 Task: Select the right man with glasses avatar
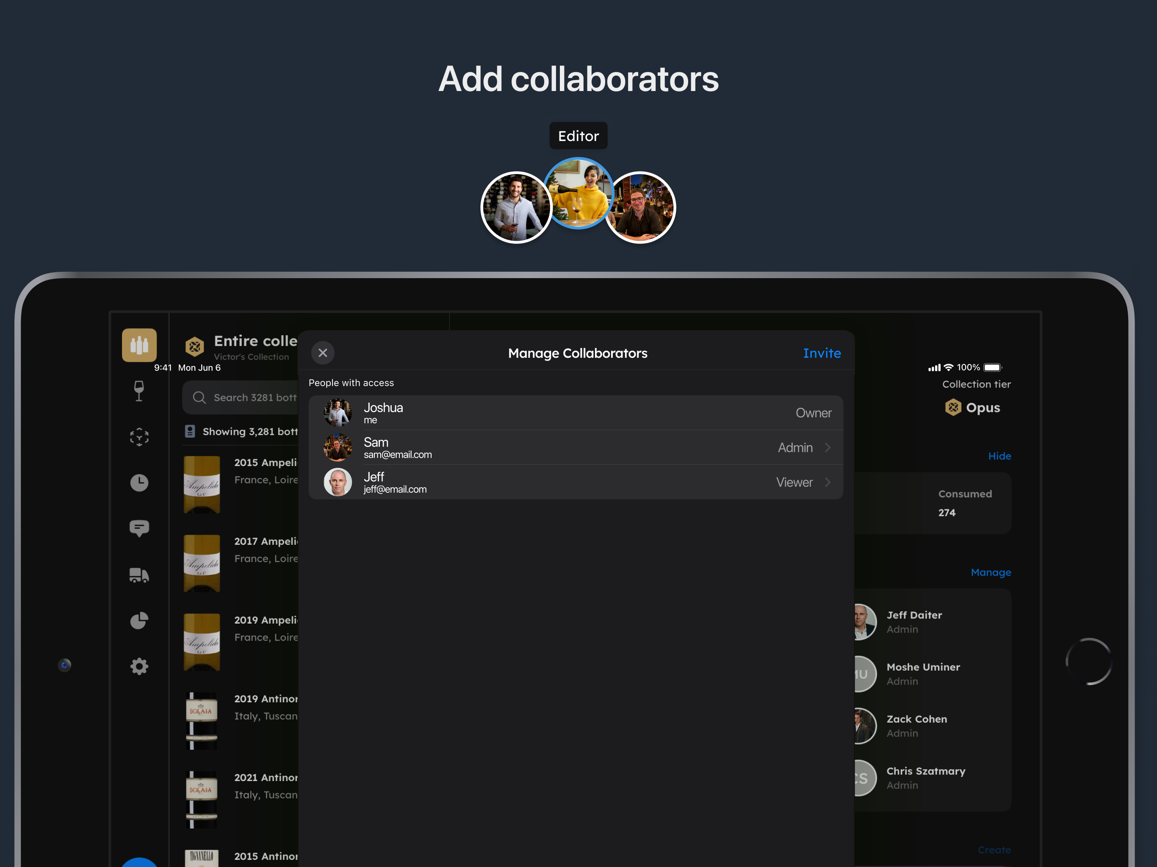coord(641,207)
